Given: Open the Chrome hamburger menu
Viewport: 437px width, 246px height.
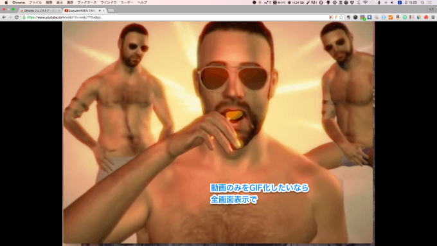Looking at the screenshot, I should point(433,17).
